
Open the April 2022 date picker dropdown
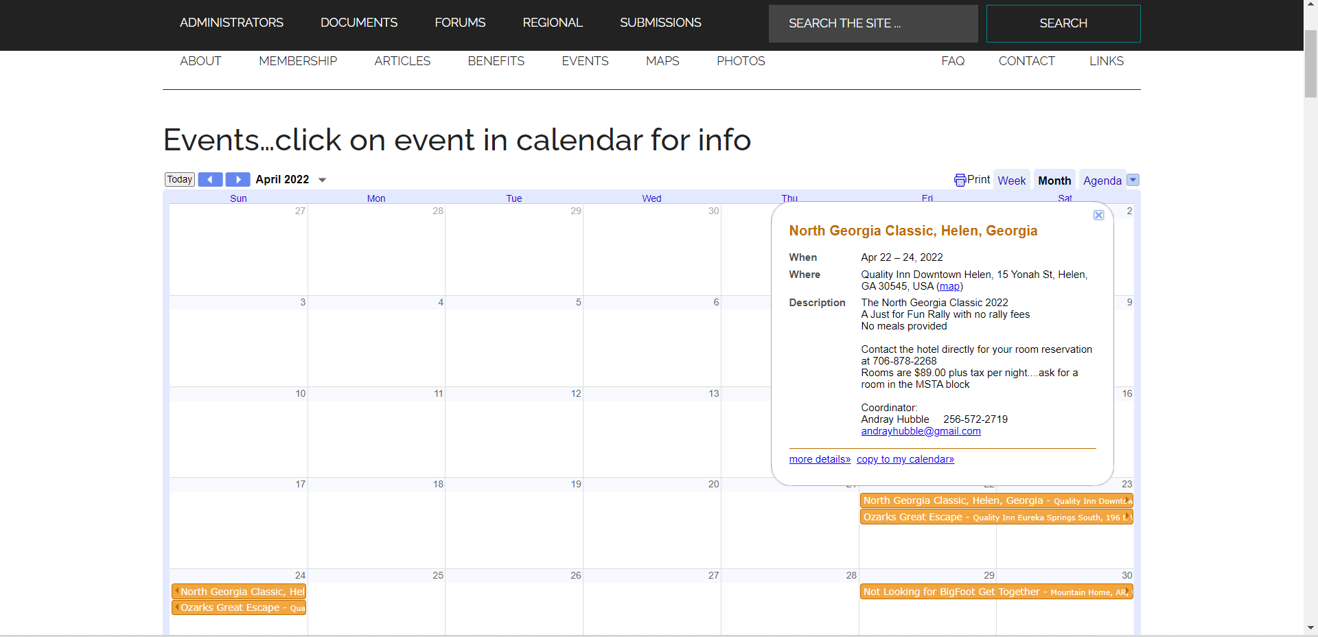tap(322, 180)
